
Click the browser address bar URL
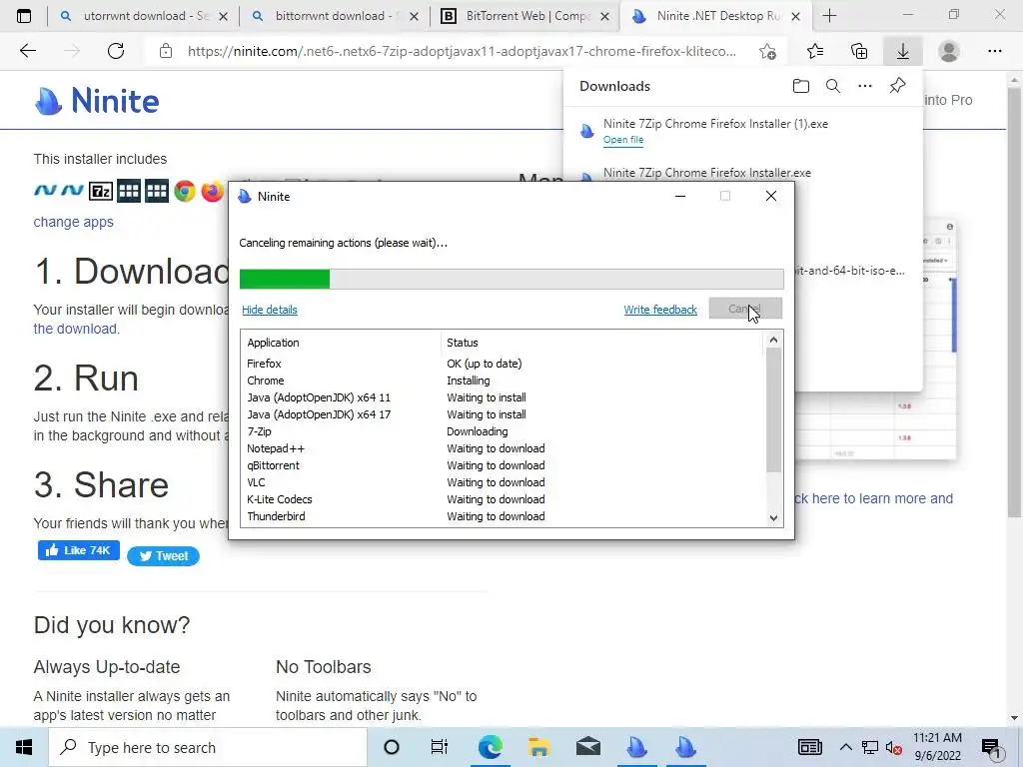point(462,51)
